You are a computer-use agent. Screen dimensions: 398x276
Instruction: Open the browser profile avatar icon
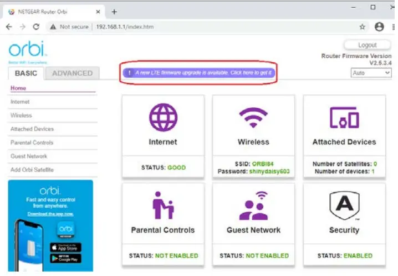point(379,27)
